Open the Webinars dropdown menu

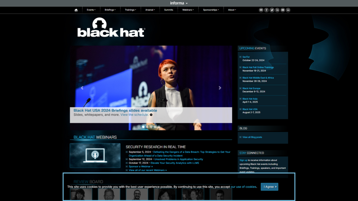[x=188, y=10]
